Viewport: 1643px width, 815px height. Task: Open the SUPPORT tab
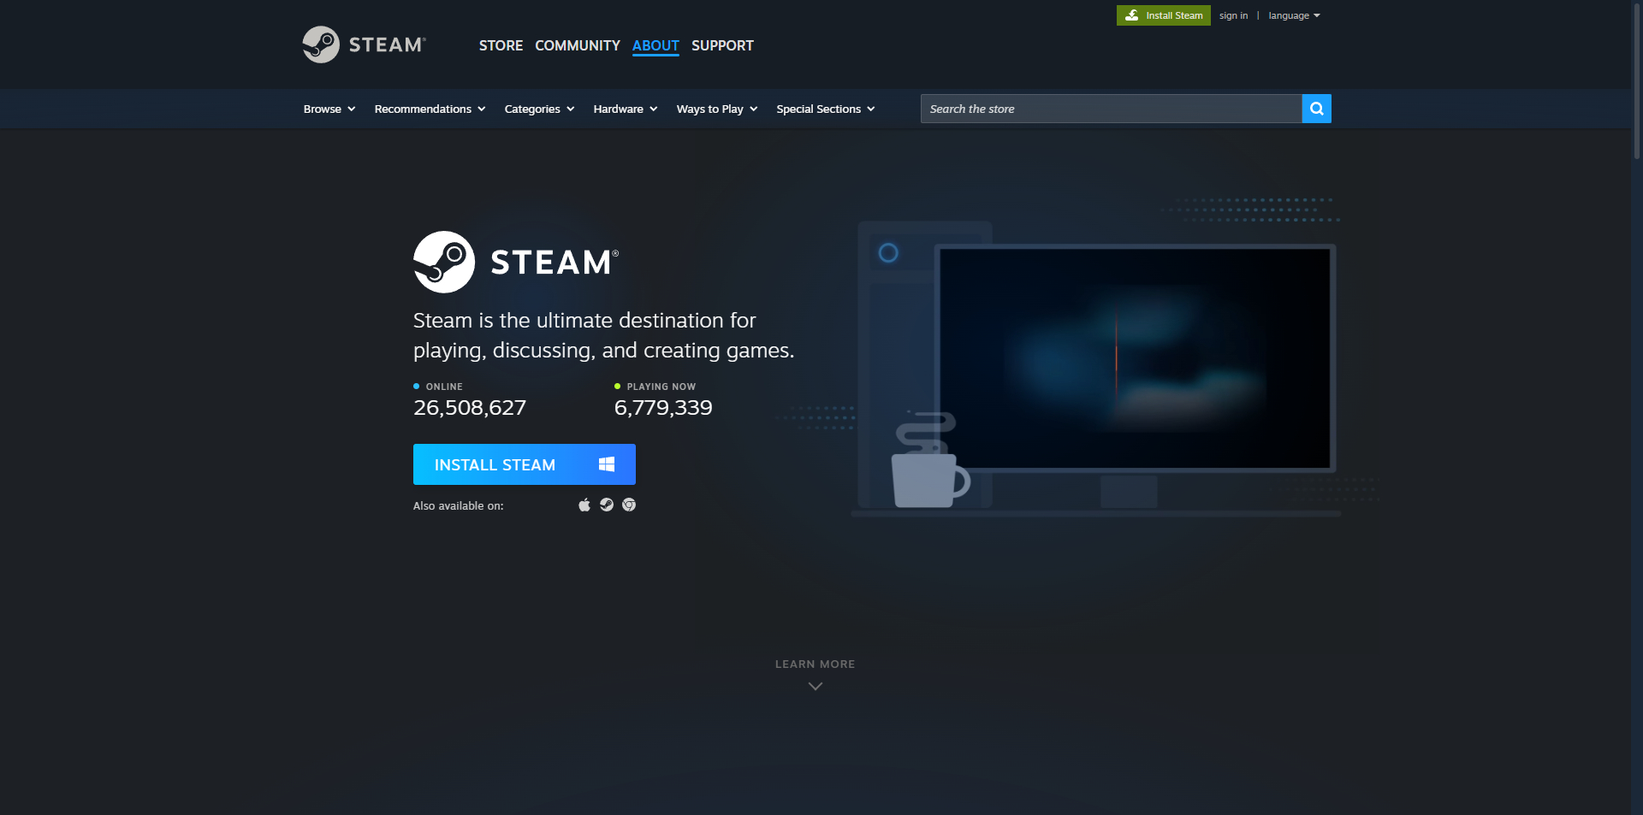coord(722,45)
